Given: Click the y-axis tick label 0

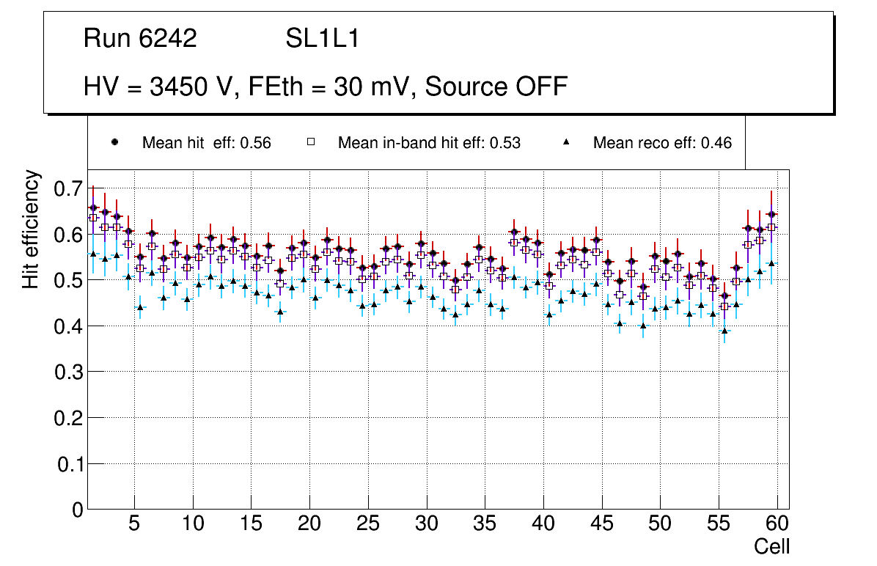Looking at the screenshot, I should [x=78, y=510].
